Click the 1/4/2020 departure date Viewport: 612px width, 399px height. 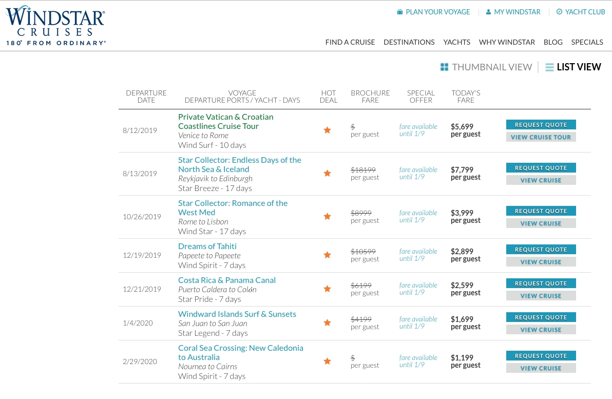coord(138,324)
